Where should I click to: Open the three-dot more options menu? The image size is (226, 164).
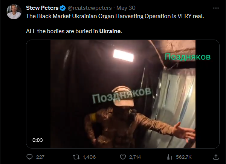[x=216, y=8]
